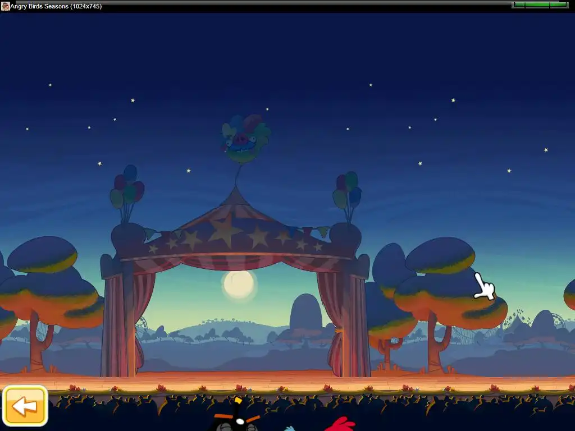The height and width of the screenshot is (431, 575).
Task: Click the Angry Birds Seasons title bar icon
Action: [x=5, y=6]
